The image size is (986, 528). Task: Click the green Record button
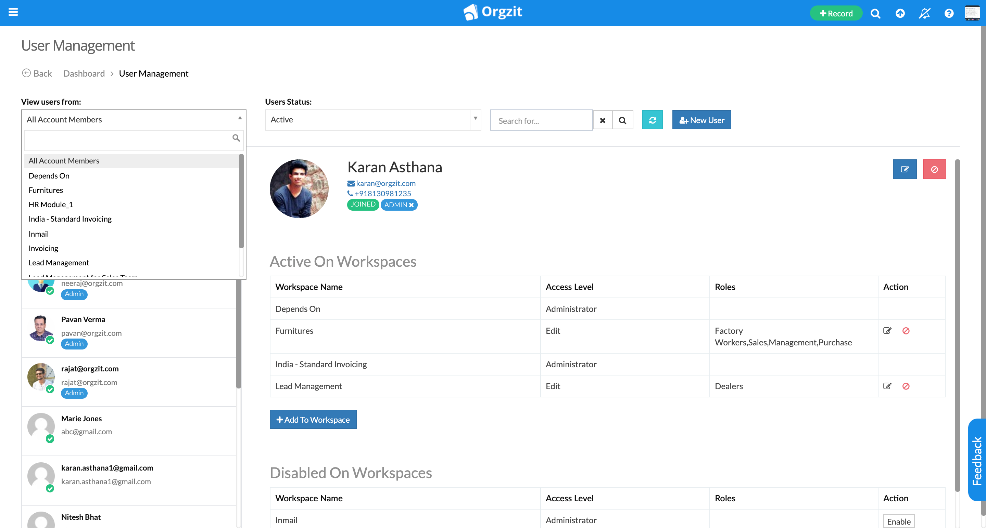coord(836,13)
